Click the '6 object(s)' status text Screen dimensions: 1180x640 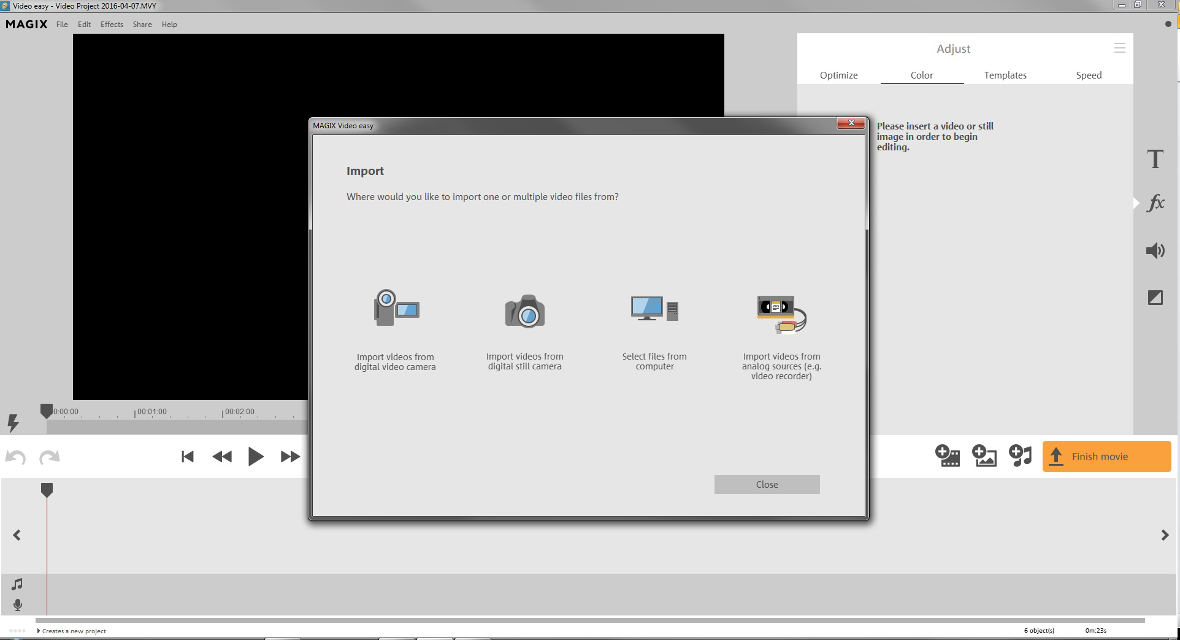point(1039,630)
